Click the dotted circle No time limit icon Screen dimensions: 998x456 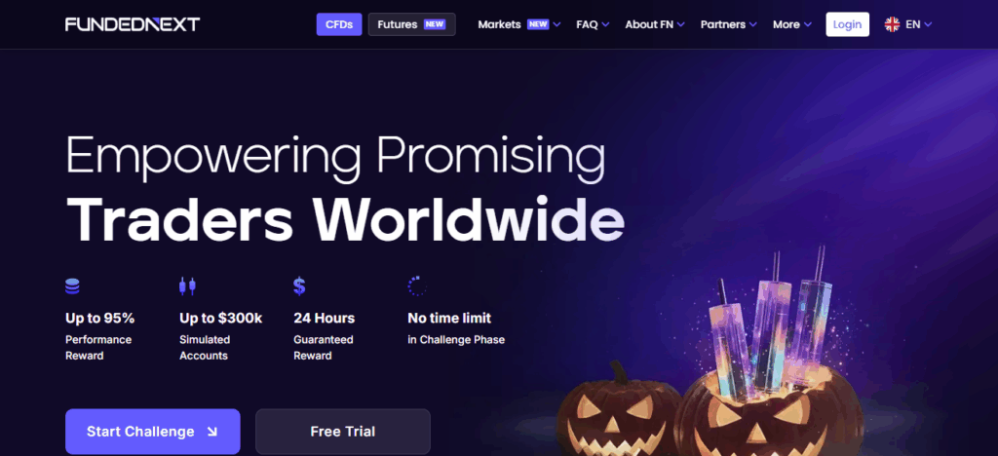(416, 286)
